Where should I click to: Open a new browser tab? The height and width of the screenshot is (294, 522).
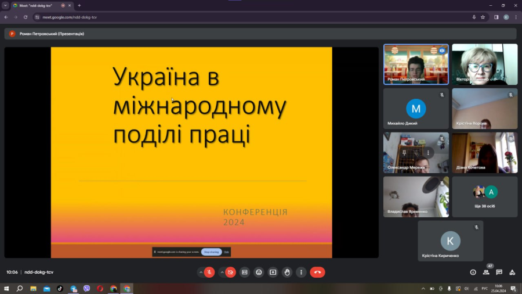79,5
